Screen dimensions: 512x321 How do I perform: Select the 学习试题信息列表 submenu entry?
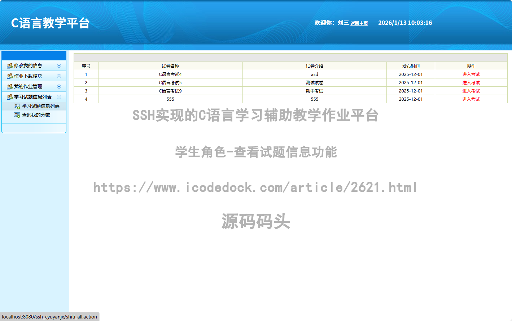click(x=40, y=107)
